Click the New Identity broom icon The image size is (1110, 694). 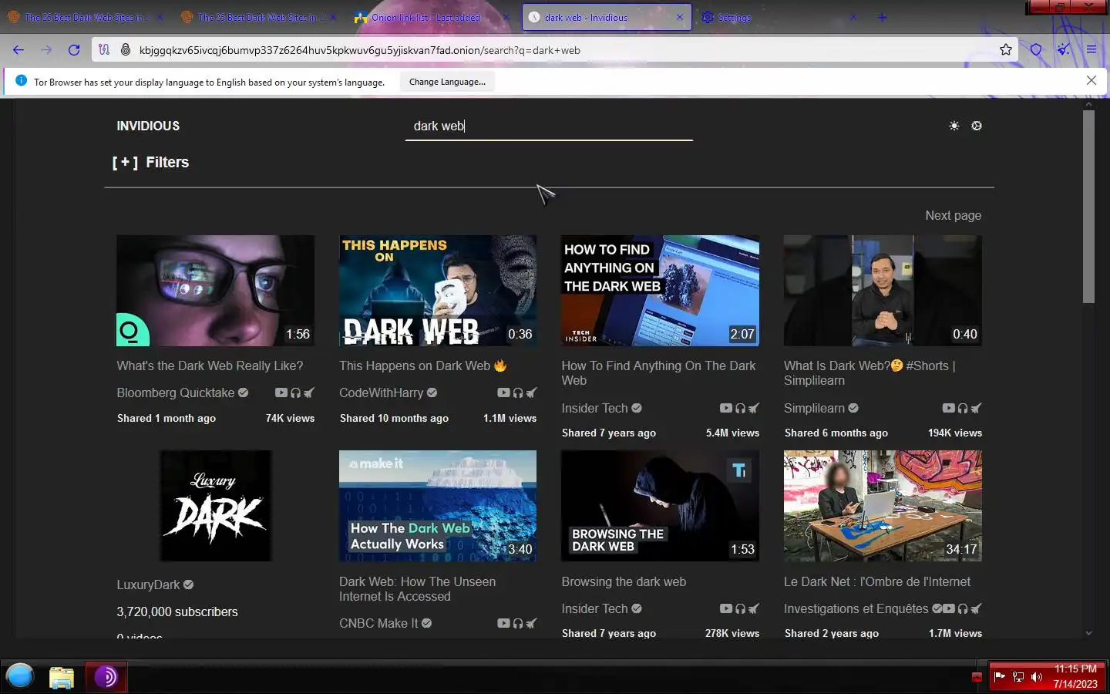[x=1064, y=50]
